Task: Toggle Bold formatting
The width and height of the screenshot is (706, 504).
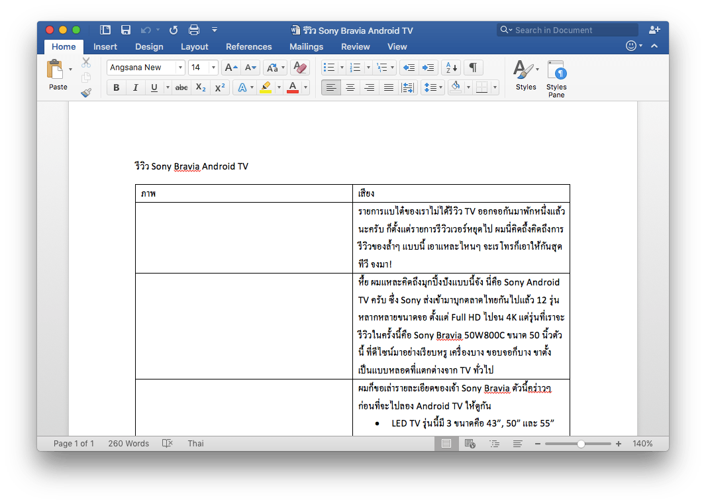Action: (117, 87)
